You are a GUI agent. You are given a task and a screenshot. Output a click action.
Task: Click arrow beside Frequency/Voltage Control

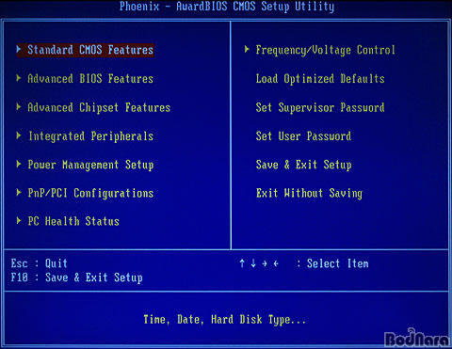(247, 49)
